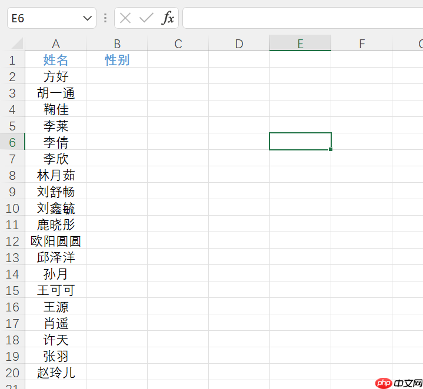Click the Select All corner triangle

tap(16, 43)
